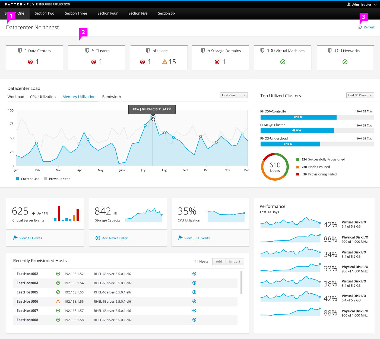Click the green check under Virtual Machines

tap(283, 62)
